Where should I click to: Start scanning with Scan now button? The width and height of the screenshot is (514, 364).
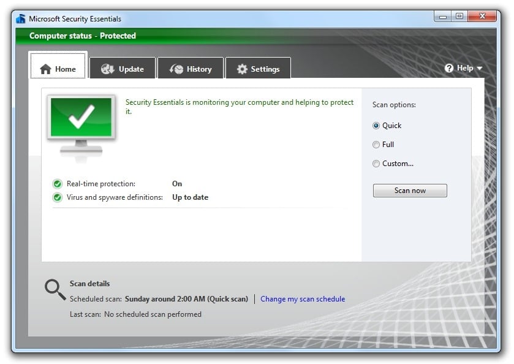point(410,191)
